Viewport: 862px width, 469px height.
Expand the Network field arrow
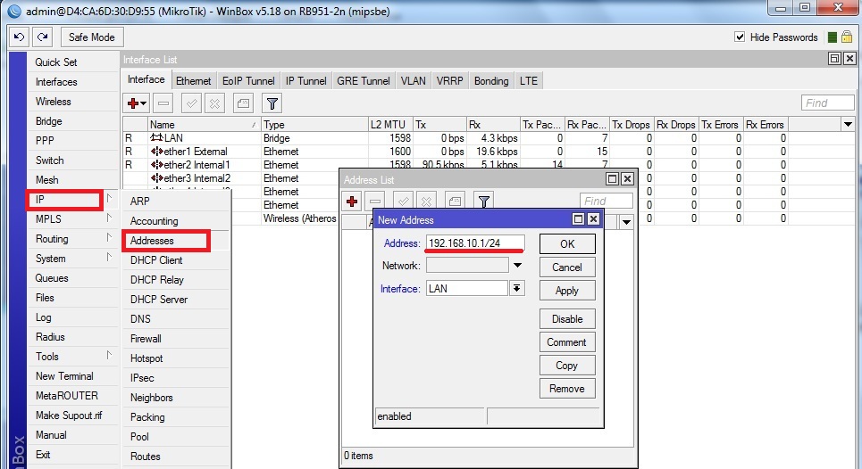coord(517,266)
